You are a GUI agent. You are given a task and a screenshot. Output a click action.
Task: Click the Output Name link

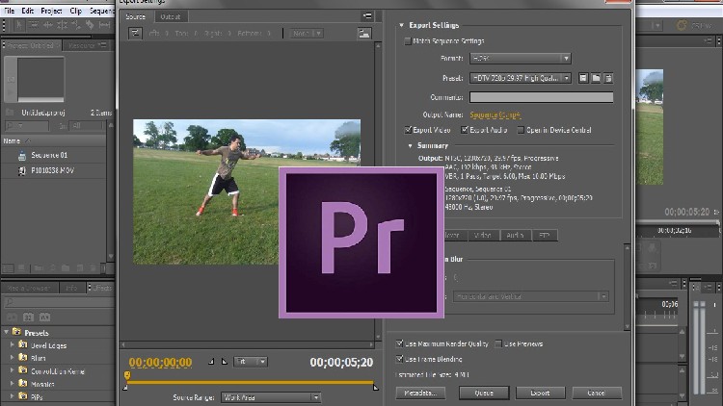point(495,114)
